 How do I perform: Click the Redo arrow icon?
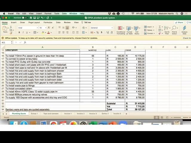point(48,18)
